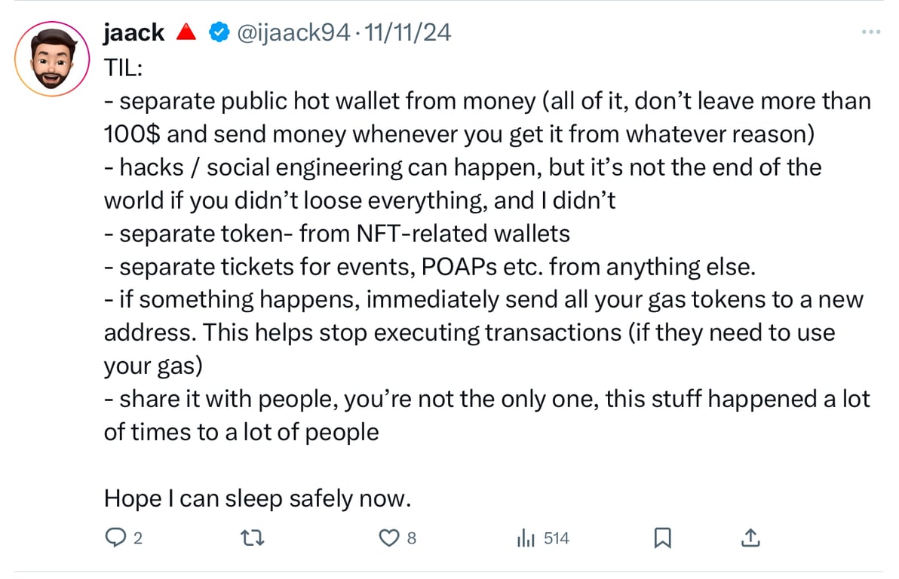Click the like count number 8
Viewport: 899px width, 579px height.
click(x=411, y=538)
